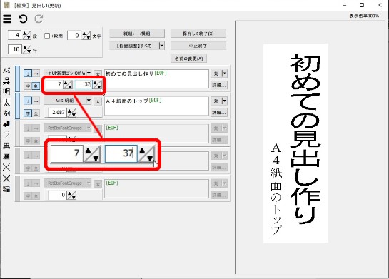Click 詳細... button in 初めての見出し作り row
Screen dimensions: 389x279
click(x=219, y=86)
